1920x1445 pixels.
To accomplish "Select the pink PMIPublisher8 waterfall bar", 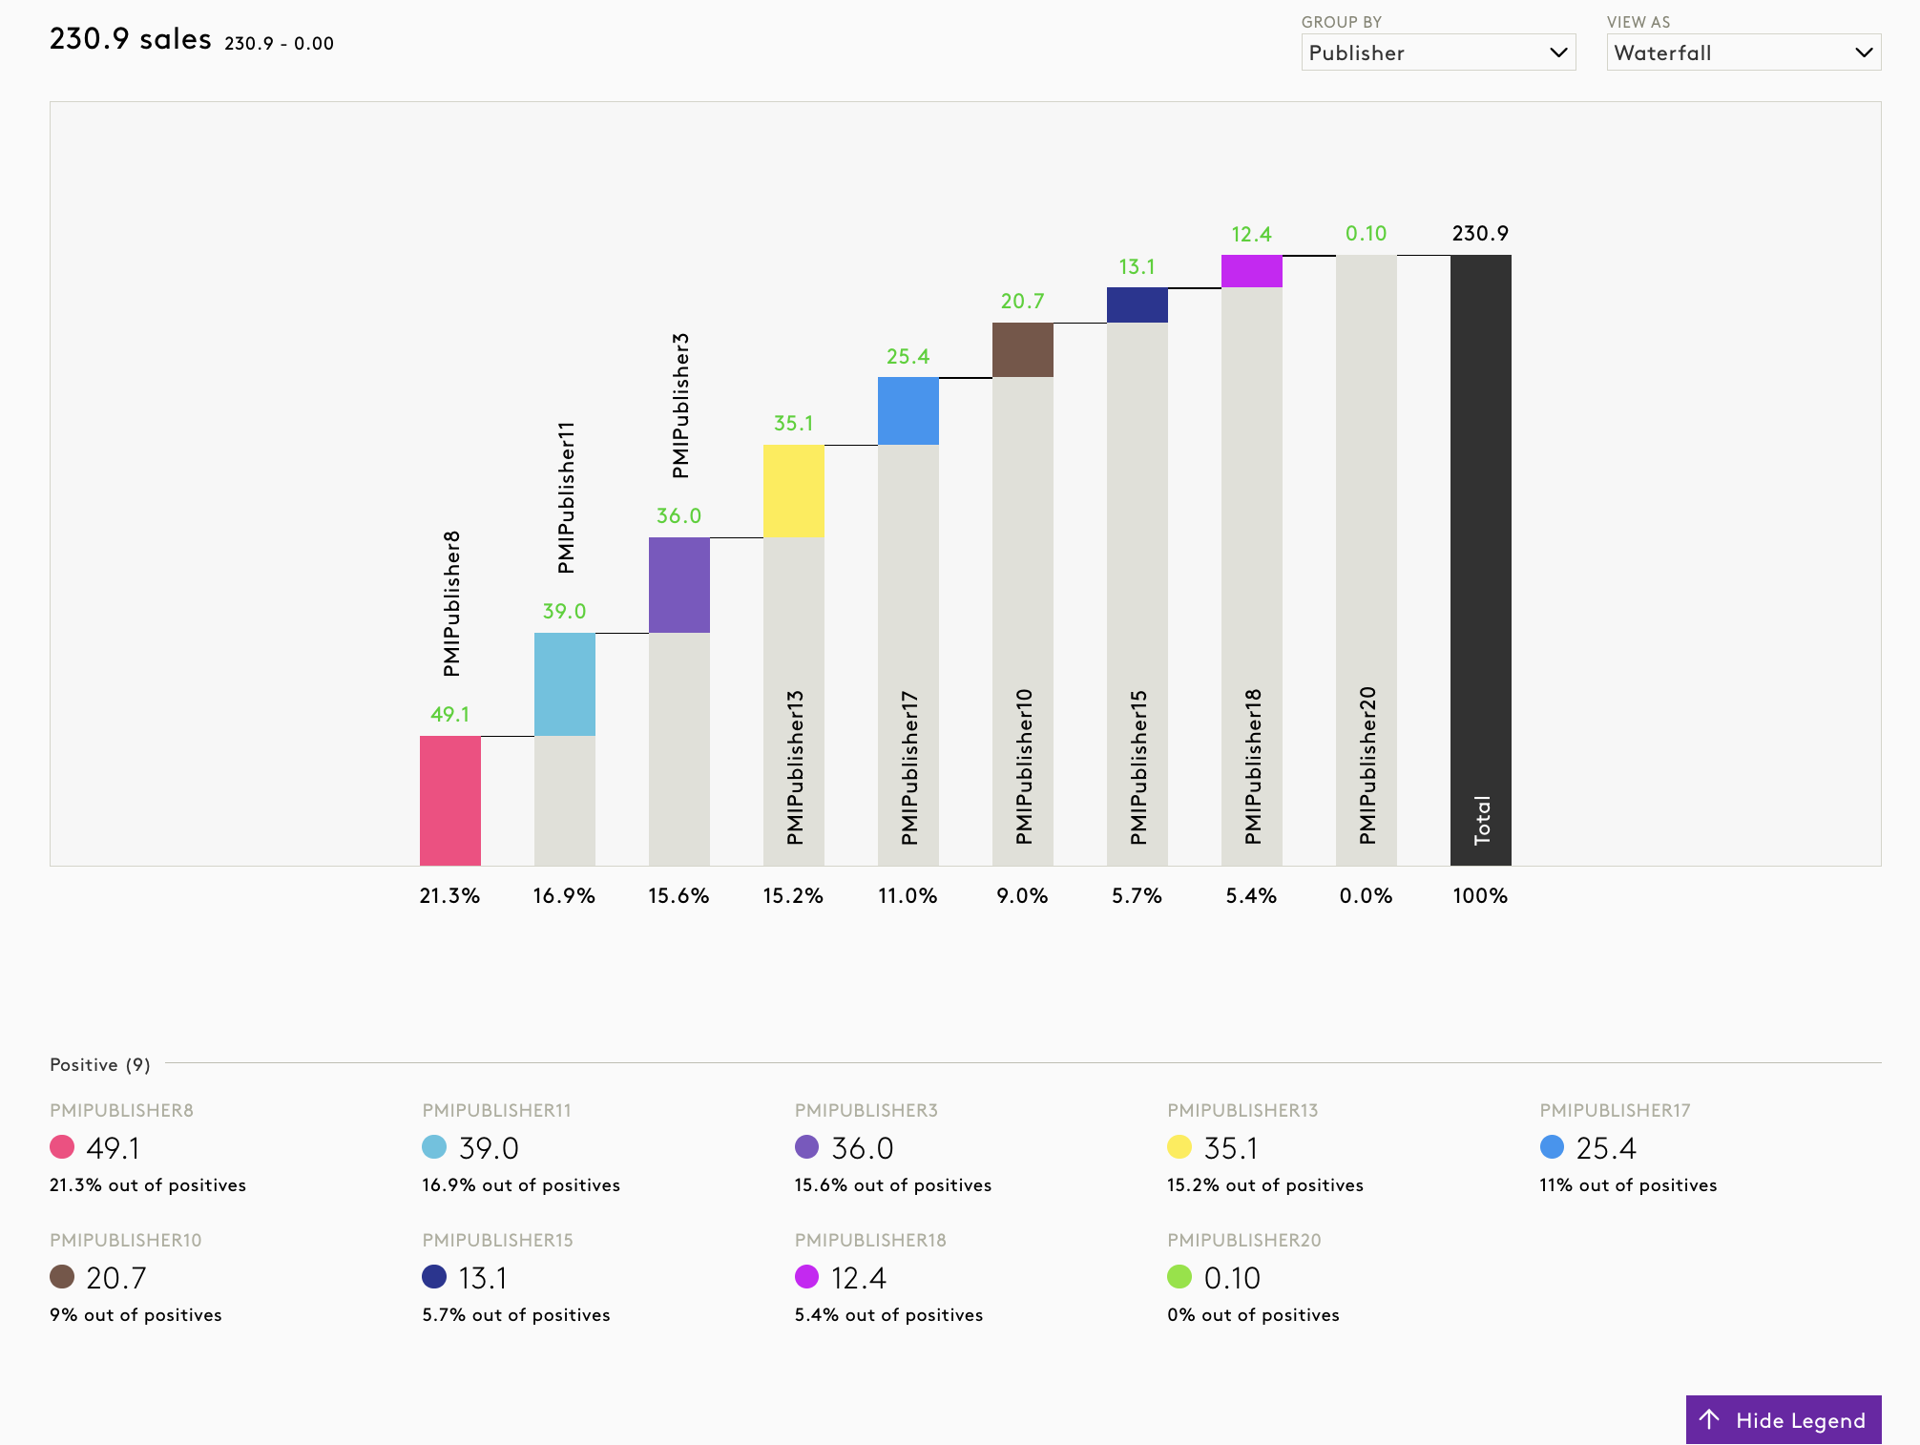I will pyautogui.click(x=449, y=801).
